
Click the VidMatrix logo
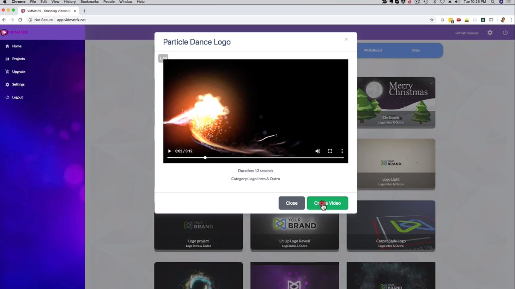15,32
